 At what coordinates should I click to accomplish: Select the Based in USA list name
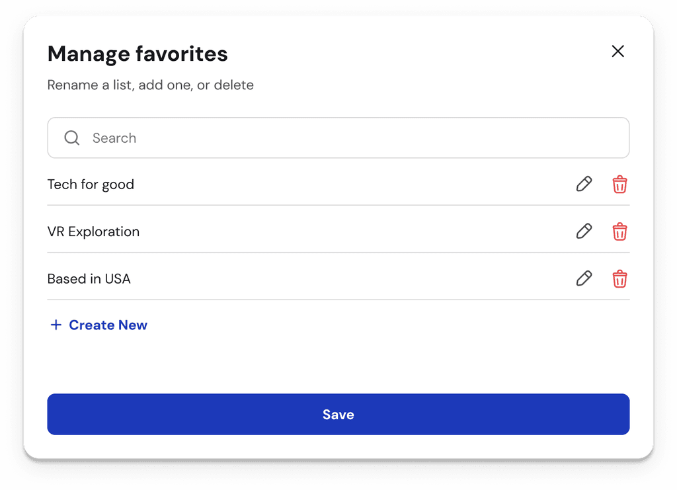tap(89, 278)
